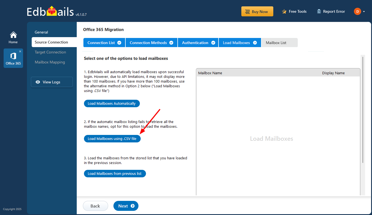Click the checkmark icon on Connection Methods
This screenshot has height=215, width=372.
pos(171,43)
